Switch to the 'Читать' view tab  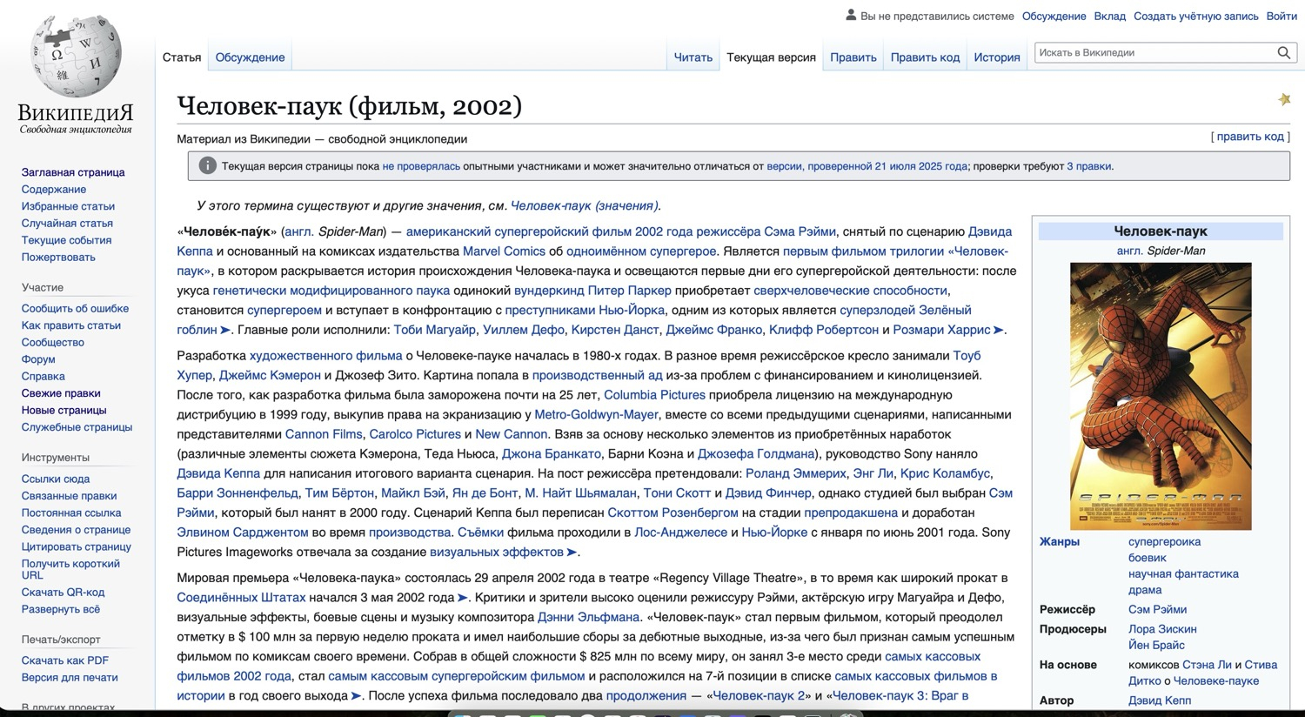pos(693,57)
